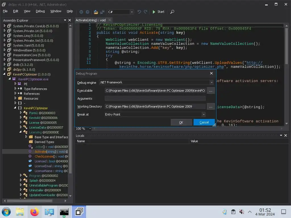Click the Search magnifier toolbar icon
The image size is (291, 218).
[x=172, y=12]
